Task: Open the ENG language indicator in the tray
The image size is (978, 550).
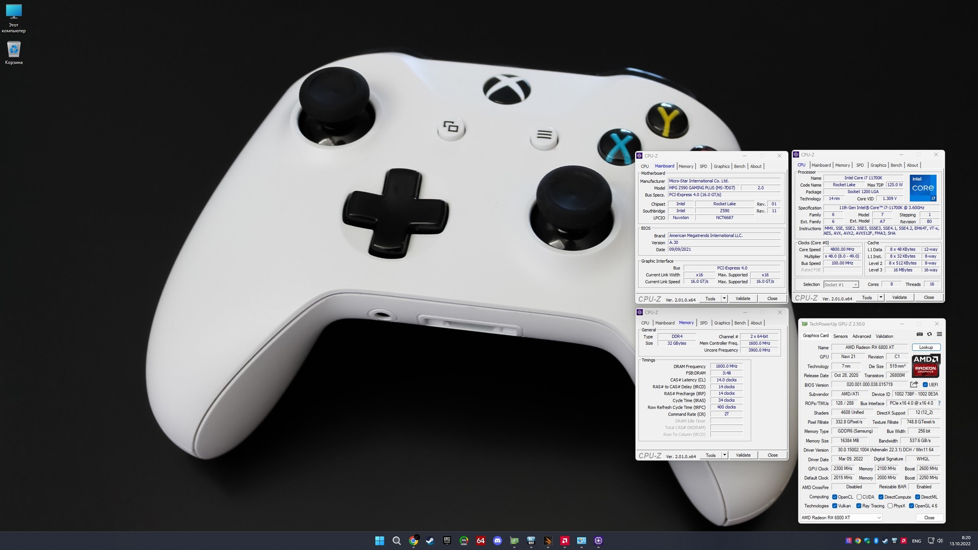Action: click(916, 541)
